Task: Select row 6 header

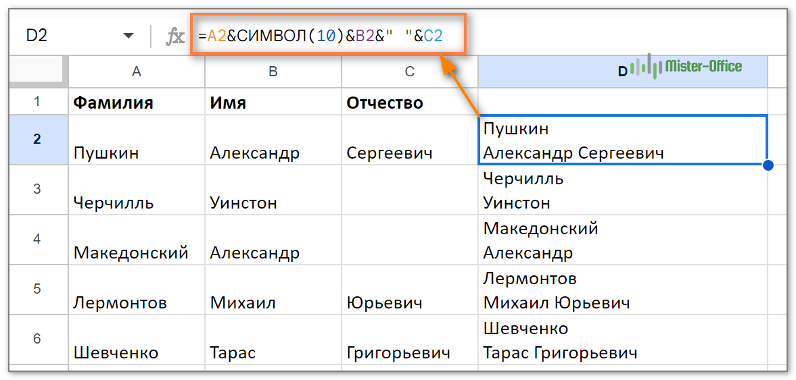Action: 39,339
